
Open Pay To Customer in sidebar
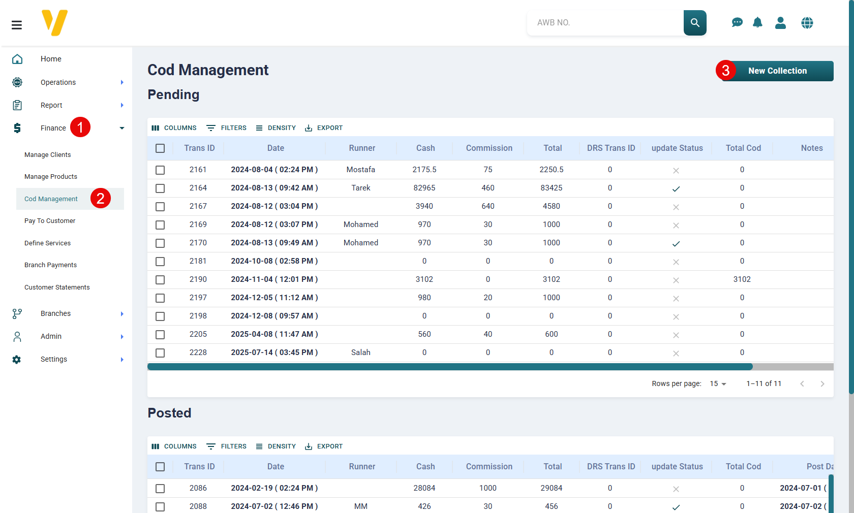50,221
